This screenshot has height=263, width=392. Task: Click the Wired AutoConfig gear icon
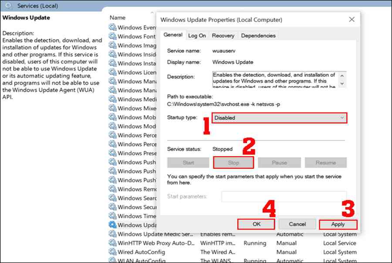click(112, 252)
